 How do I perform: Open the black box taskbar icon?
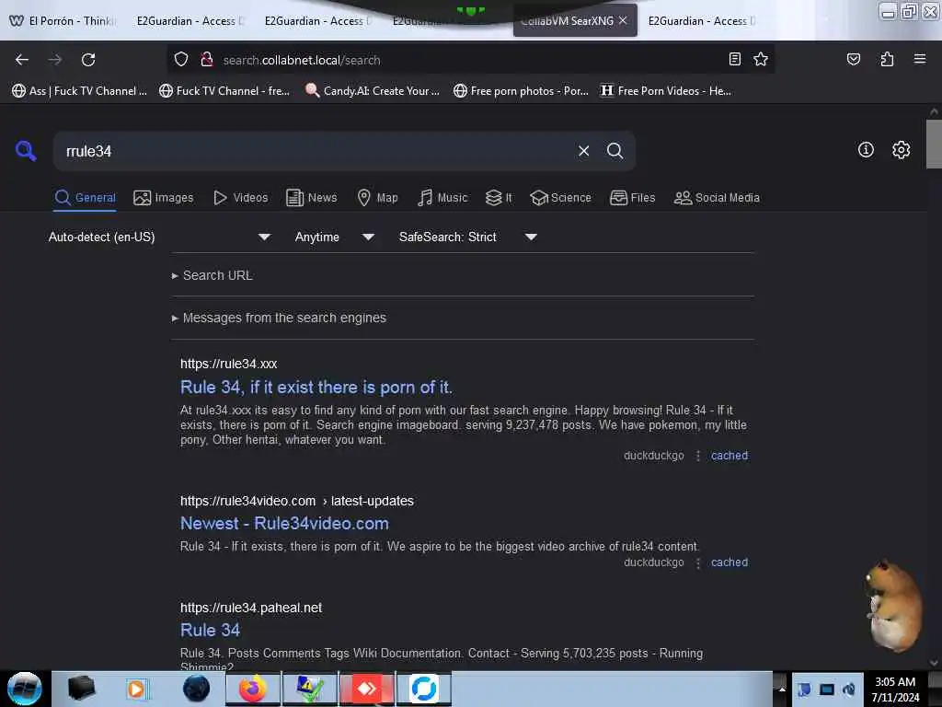pos(81,689)
